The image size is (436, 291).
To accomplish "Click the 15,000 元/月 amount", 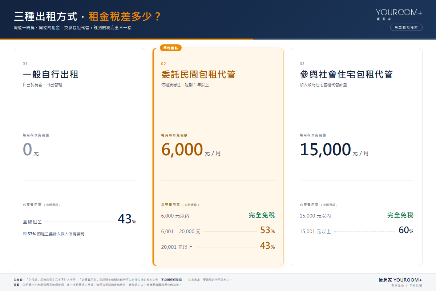I will 334,150.
